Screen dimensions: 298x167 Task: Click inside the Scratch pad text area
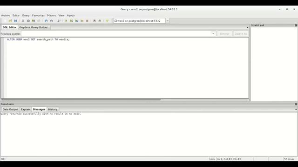click(x=274, y=64)
